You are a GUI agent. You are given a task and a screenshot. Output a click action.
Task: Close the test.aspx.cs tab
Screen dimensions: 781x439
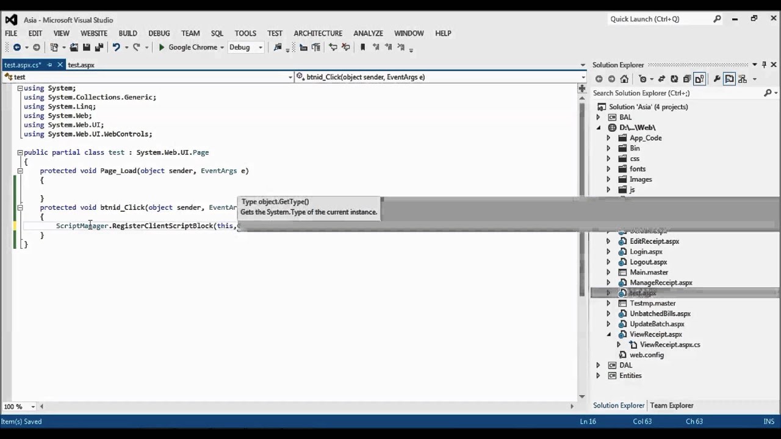point(60,65)
